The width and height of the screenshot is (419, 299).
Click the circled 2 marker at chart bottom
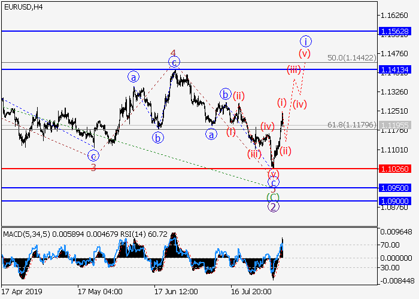click(273, 207)
